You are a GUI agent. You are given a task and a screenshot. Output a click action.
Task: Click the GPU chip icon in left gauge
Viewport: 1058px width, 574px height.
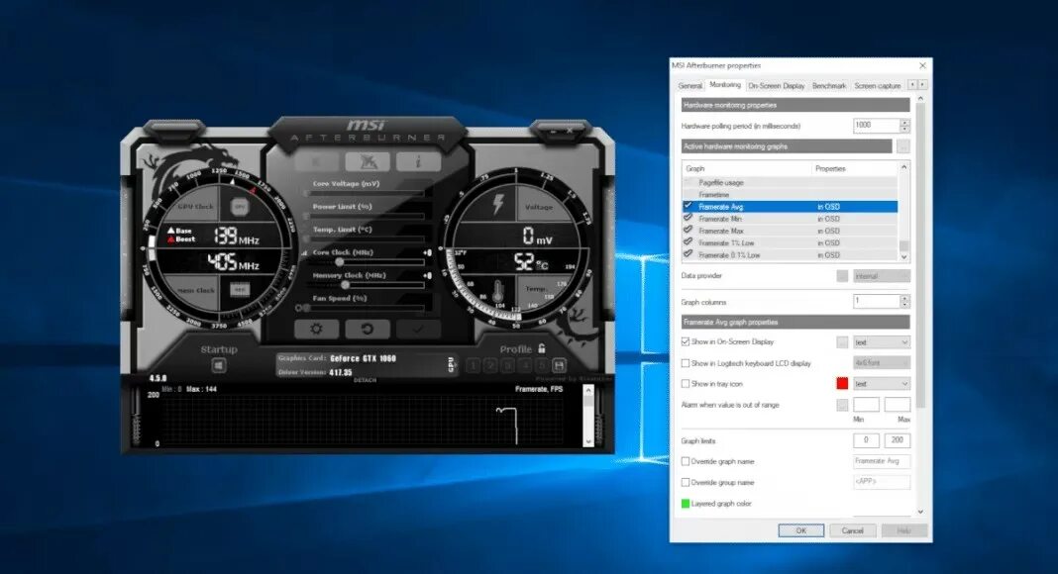[x=240, y=207]
